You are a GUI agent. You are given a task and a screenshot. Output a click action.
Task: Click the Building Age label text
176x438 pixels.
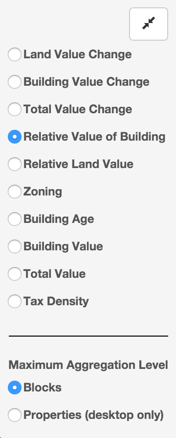point(59,219)
